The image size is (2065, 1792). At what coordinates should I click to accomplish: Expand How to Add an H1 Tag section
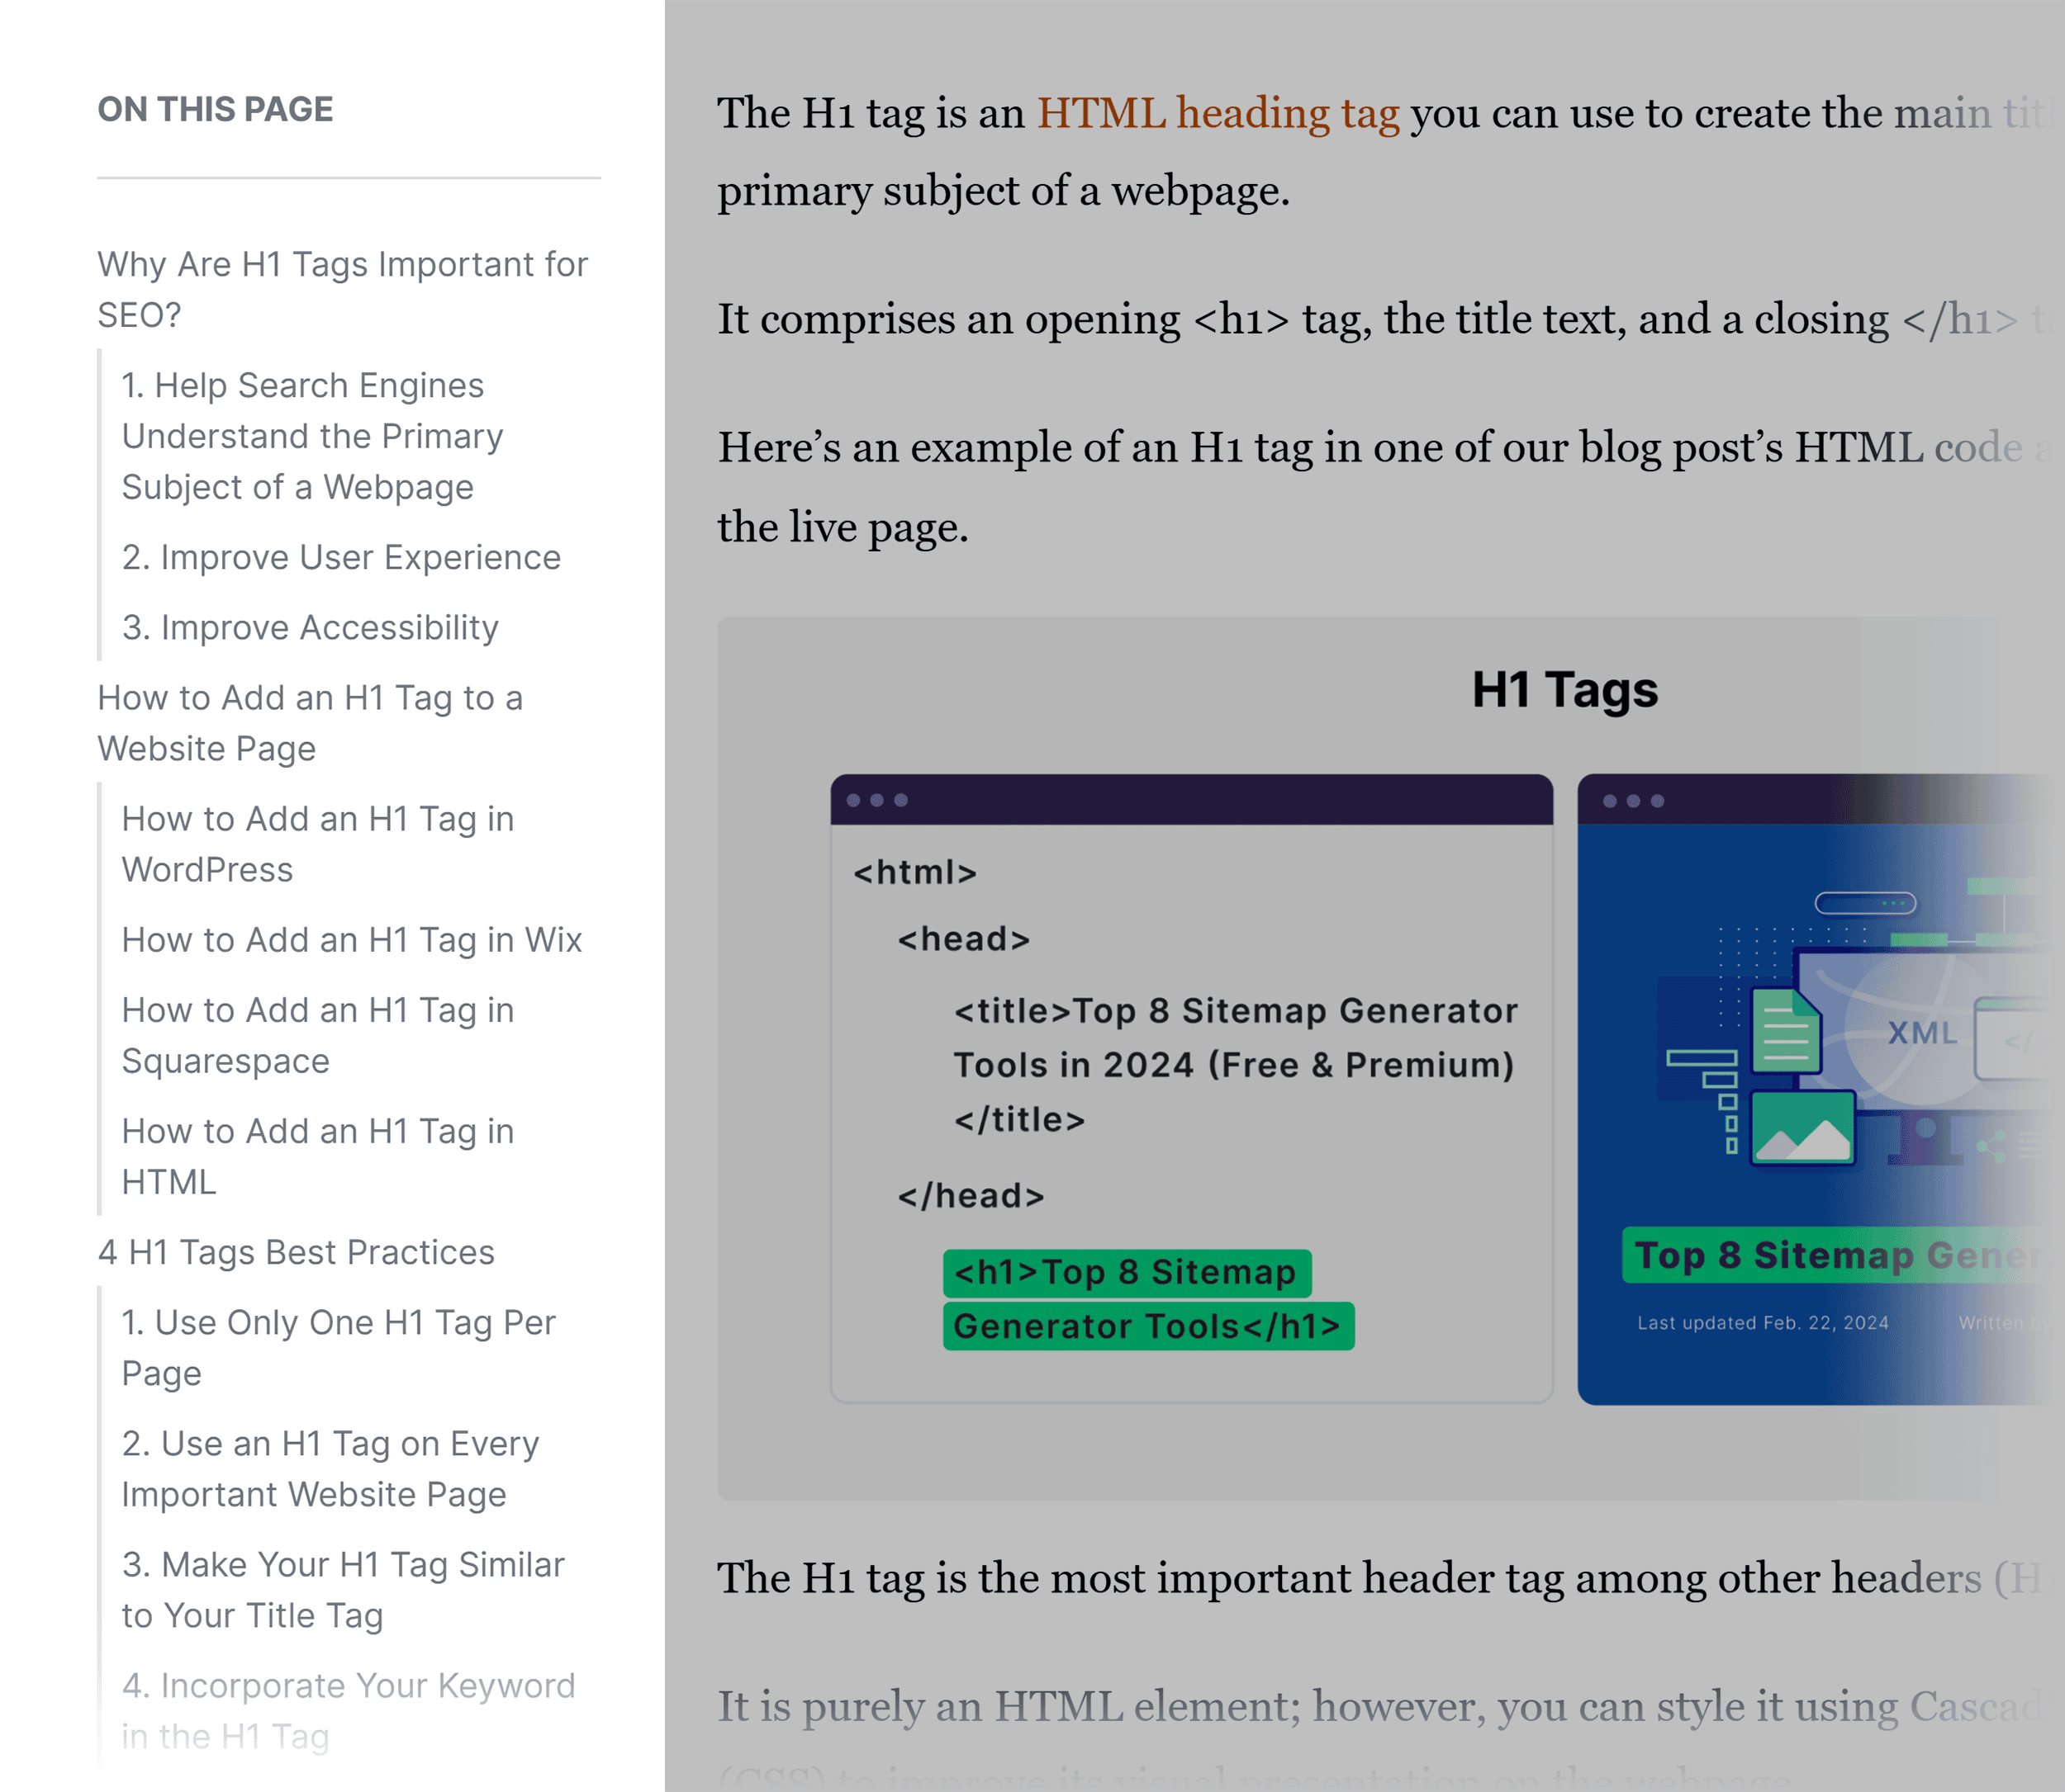(309, 723)
